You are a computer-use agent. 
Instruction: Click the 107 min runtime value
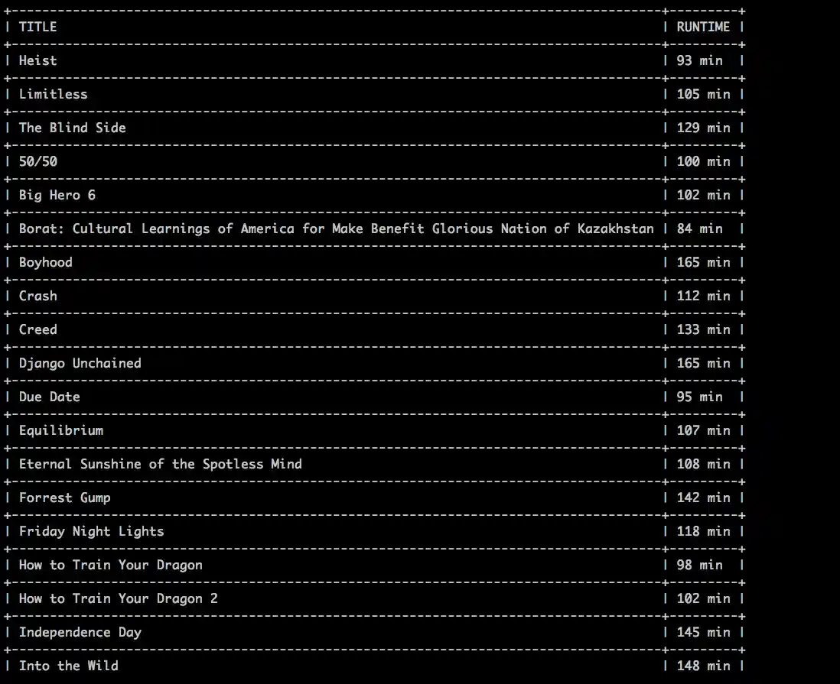click(703, 430)
